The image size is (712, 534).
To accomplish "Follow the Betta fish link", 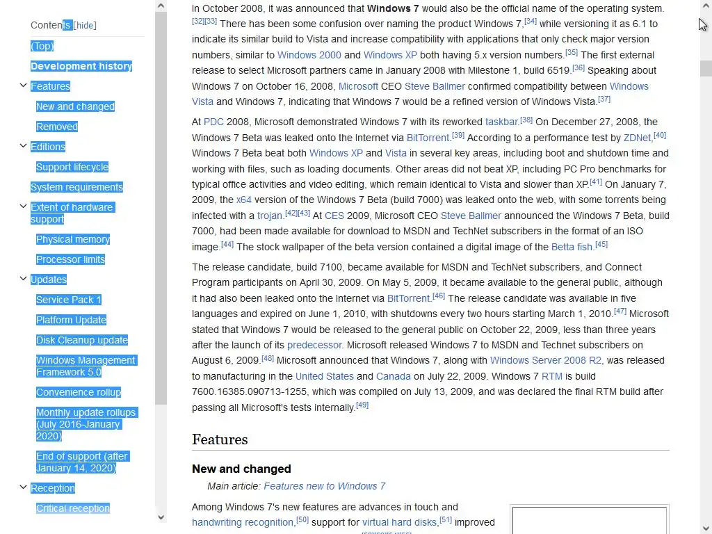I will click(572, 247).
